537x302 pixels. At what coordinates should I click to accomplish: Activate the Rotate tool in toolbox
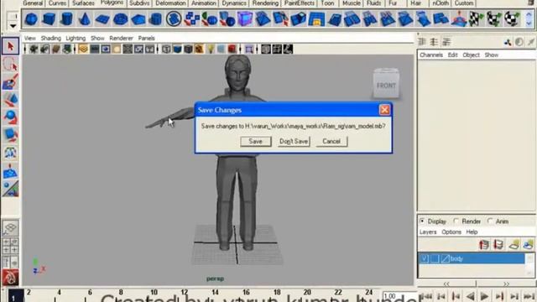tap(10, 117)
